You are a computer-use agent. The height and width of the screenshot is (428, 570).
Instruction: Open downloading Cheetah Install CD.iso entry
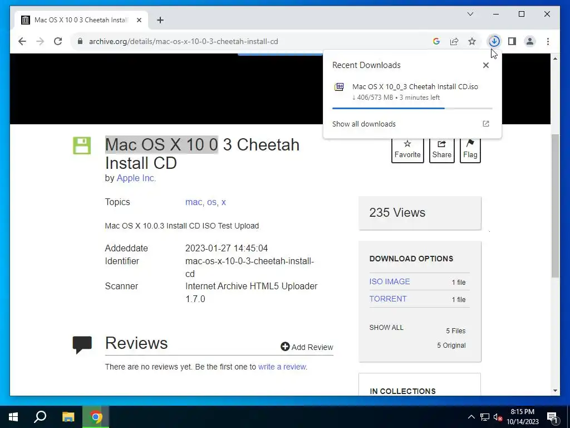(x=412, y=92)
